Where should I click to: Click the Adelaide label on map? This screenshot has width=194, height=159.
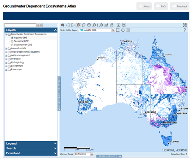pos(151,112)
